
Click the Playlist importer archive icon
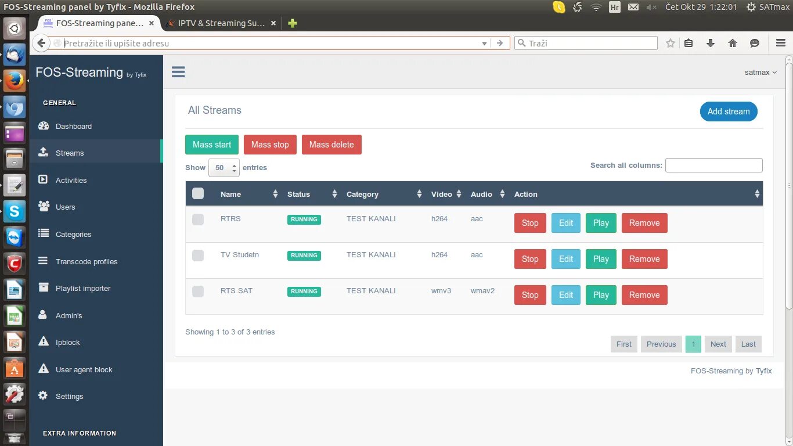[43, 287]
